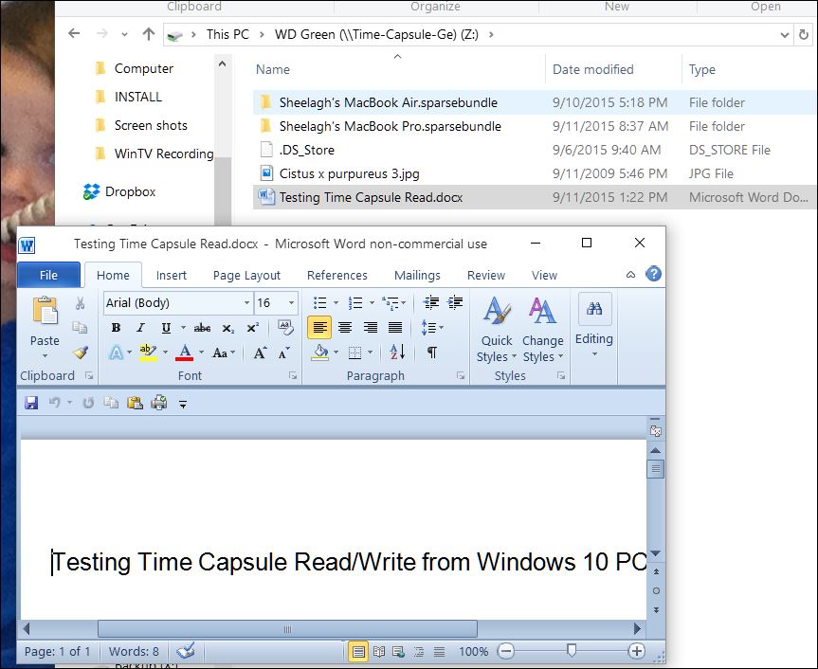Switch to Full Screen Reading view
Screen dimensions: 818x669
pyautogui.click(x=379, y=651)
